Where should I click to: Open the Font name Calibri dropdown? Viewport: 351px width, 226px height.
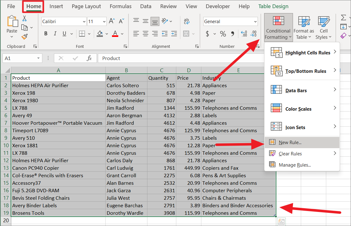[84, 22]
